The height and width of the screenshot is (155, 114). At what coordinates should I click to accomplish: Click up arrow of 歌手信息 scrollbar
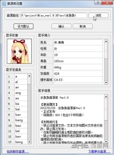106,97
